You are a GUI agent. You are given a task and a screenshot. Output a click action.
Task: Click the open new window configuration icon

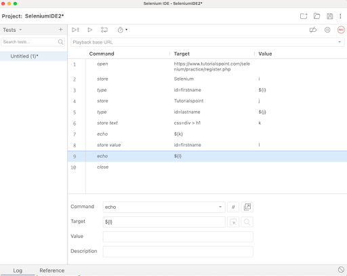click(x=247, y=207)
